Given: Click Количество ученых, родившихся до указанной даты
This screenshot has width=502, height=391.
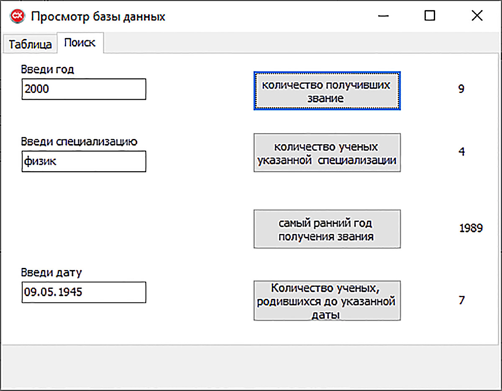Looking at the screenshot, I should (x=327, y=301).
